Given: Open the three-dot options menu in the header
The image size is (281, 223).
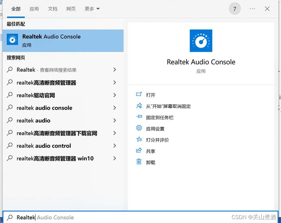Looking at the screenshot, I should (x=252, y=8).
